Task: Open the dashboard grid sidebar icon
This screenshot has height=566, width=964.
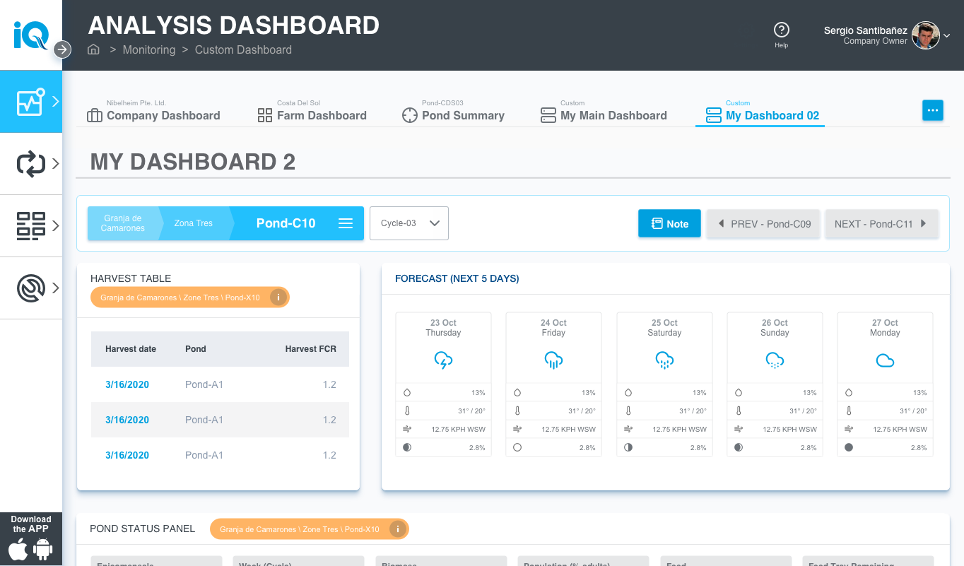Action: (30, 226)
